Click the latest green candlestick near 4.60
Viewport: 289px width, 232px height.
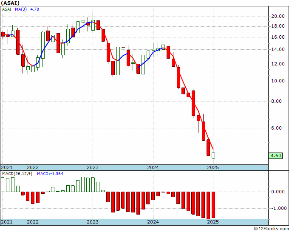[213, 156]
